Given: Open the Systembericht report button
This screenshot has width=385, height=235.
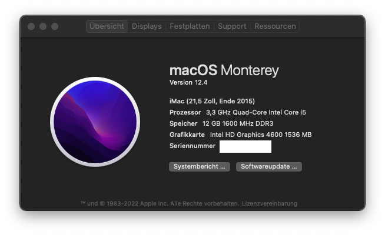Looking at the screenshot, I should (200, 167).
